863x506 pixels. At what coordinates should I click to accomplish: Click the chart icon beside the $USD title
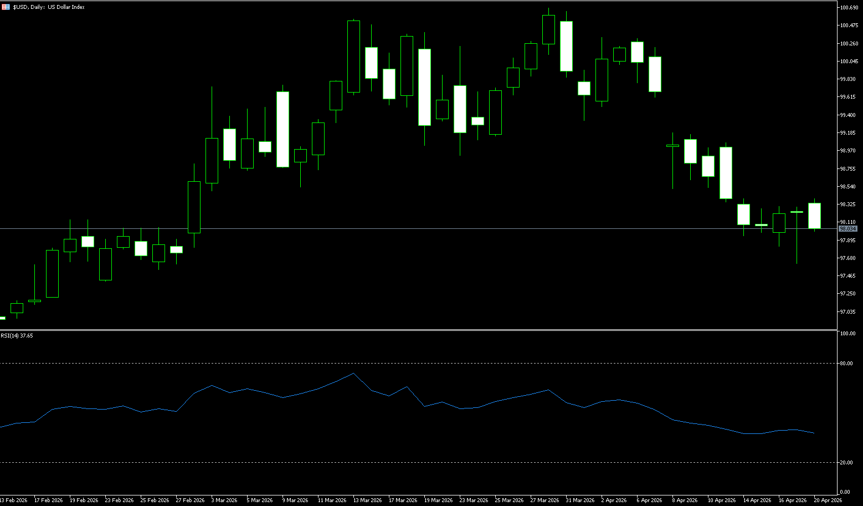pos(6,7)
